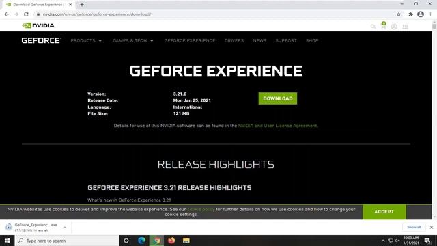Switch to Chrome in the taskbar
This screenshot has height=246, width=437.
pyautogui.click(x=156, y=241)
